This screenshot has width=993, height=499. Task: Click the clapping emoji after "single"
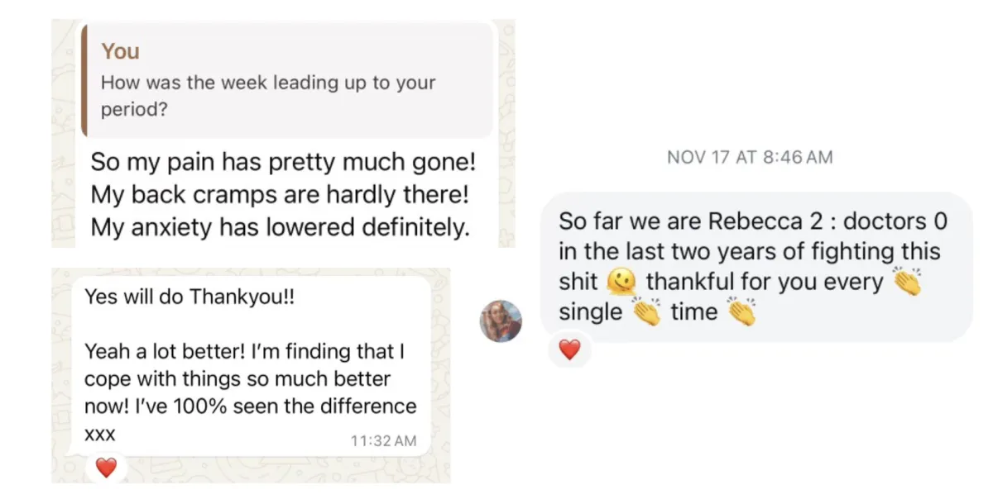click(646, 313)
